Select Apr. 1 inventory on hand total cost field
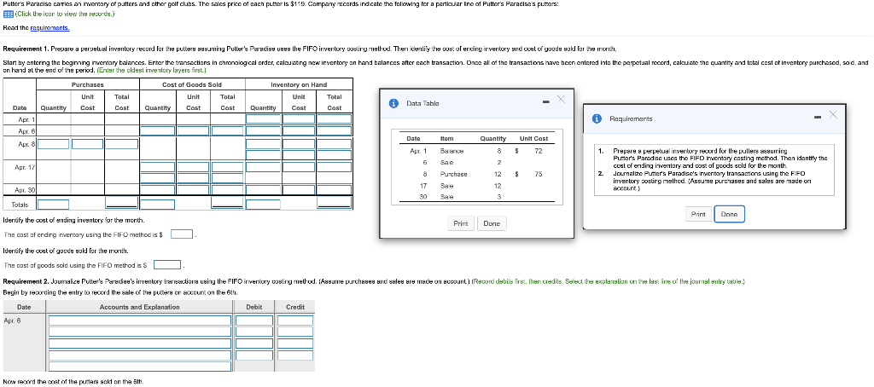Screen dimensions: 874x387 pyautogui.click(x=335, y=119)
